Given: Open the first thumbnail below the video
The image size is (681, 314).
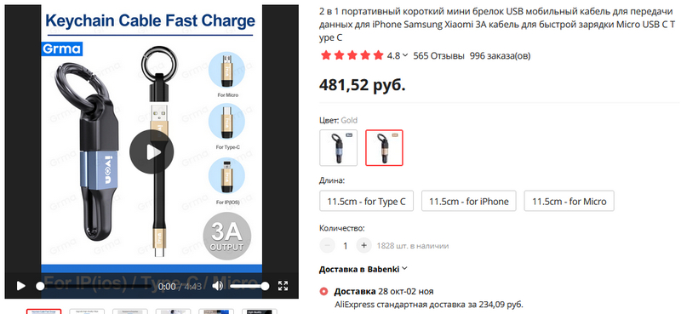Looking at the screenshot, I should (x=44, y=311).
